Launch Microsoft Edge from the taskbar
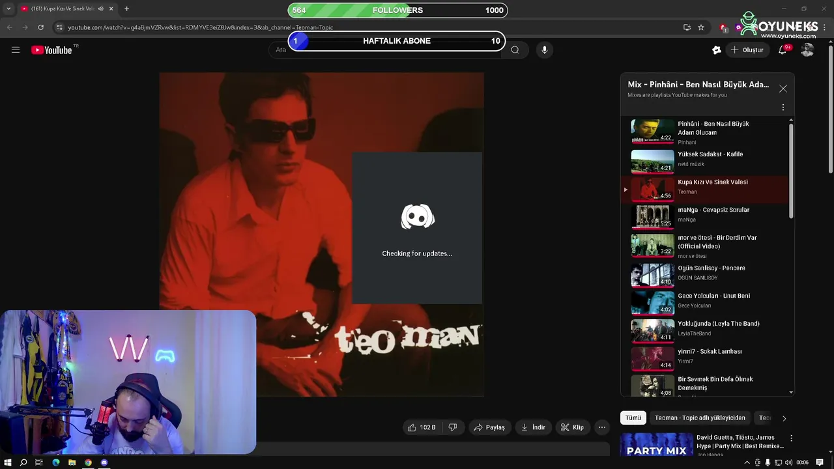Viewport: 834px width, 469px height. (x=55, y=462)
